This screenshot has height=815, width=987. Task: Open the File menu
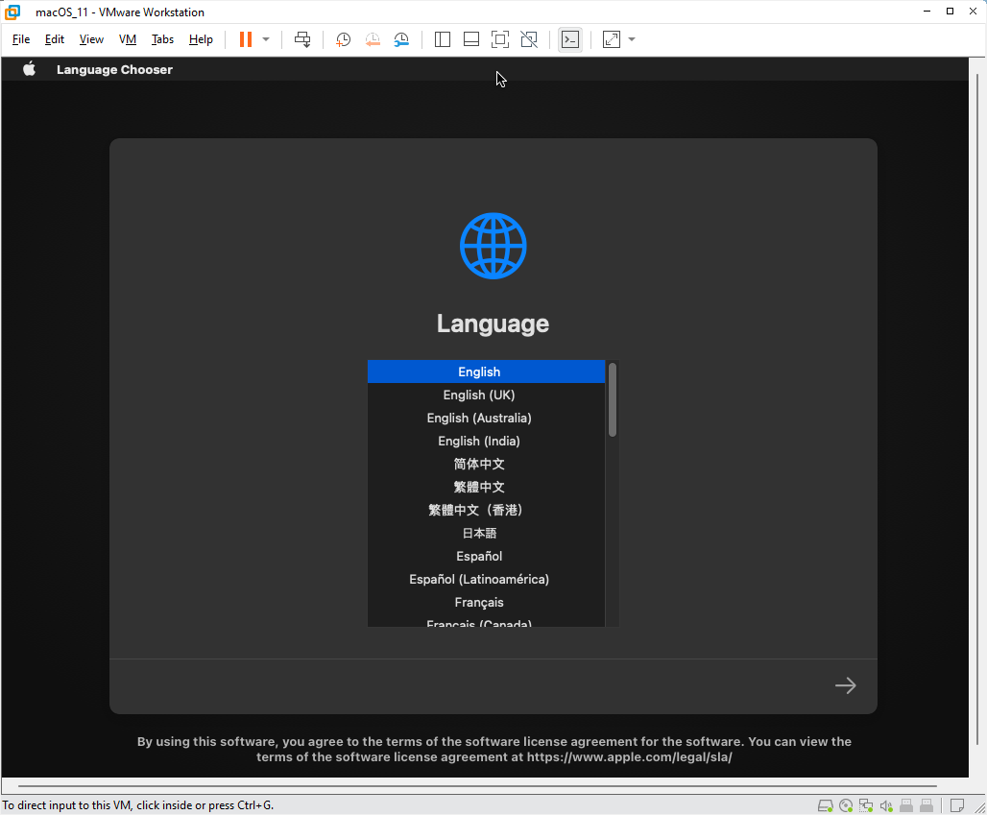click(x=21, y=39)
